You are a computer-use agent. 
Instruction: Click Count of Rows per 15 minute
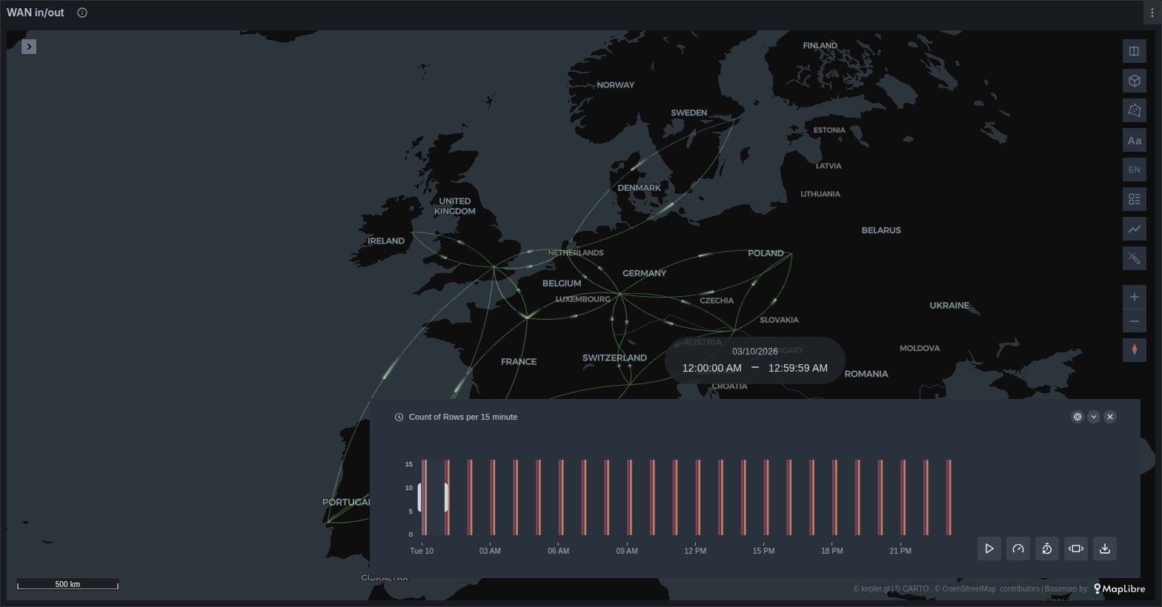463,417
